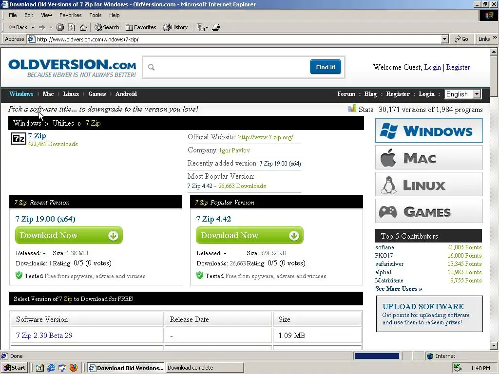The height and width of the screenshot is (374, 499).
Task: Refresh the page using the Refresh icon
Action: (72, 27)
